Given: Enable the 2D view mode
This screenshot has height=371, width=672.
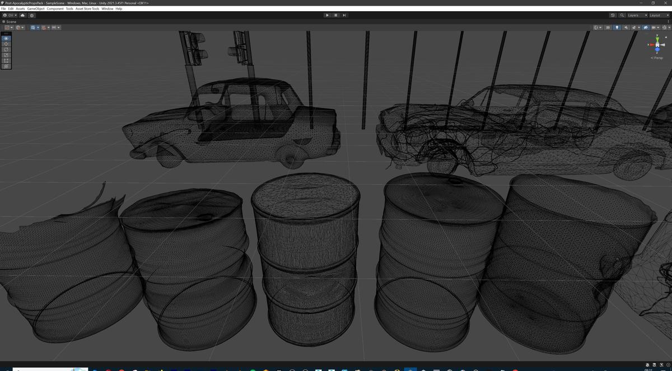Looking at the screenshot, I should [x=608, y=27].
